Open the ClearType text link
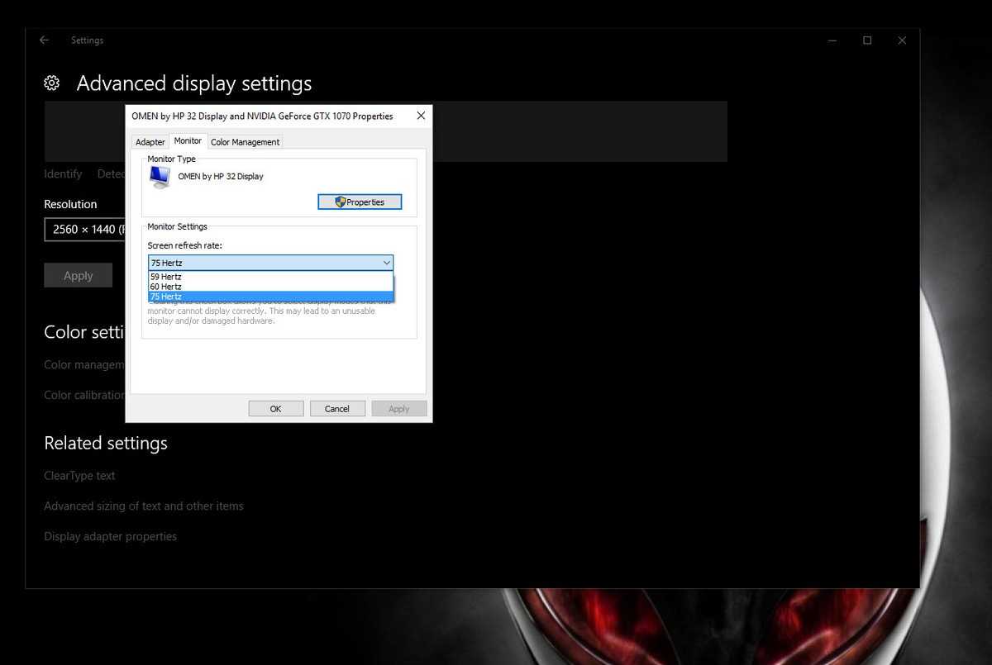The height and width of the screenshot is (665, 992). coord(79,476)
